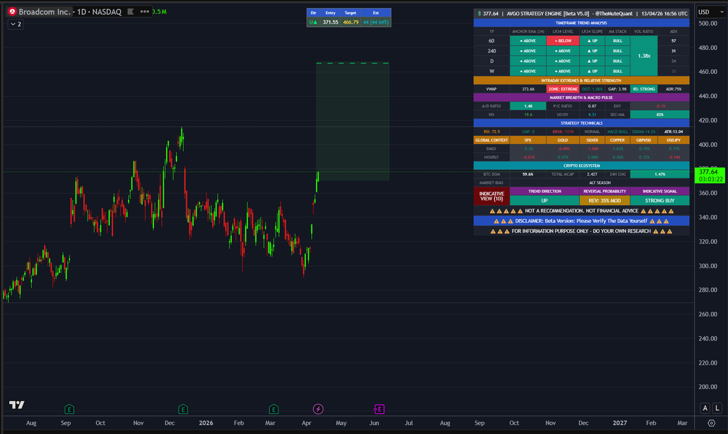Expand the collapsed indicators legend showing 2
The image size is (728, 434).
(16, 24)
